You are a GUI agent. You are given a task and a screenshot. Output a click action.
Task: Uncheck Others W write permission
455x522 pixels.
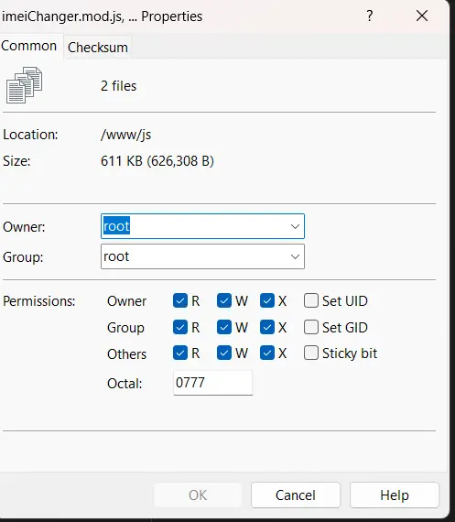[224, 353]
